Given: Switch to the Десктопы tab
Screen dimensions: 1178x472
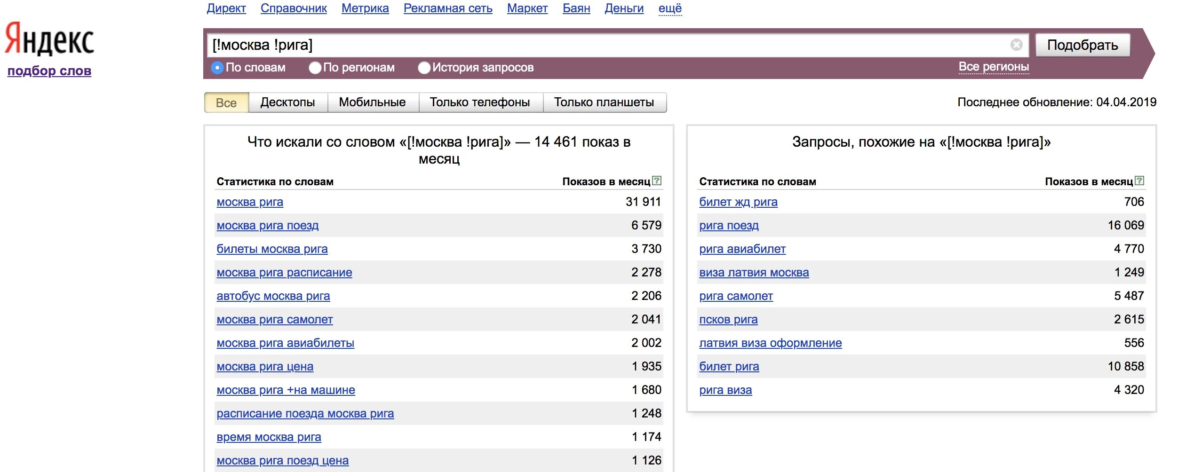Looking at the screenshot, I should pyautogui.click(x=287, y=102).
